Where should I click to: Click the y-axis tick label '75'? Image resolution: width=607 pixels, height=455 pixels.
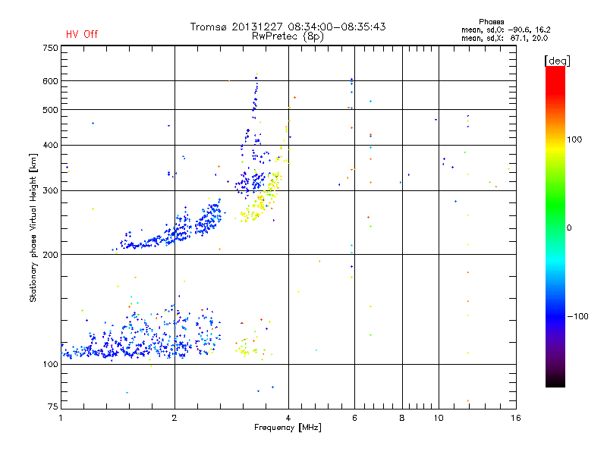[x=53, y=406]
